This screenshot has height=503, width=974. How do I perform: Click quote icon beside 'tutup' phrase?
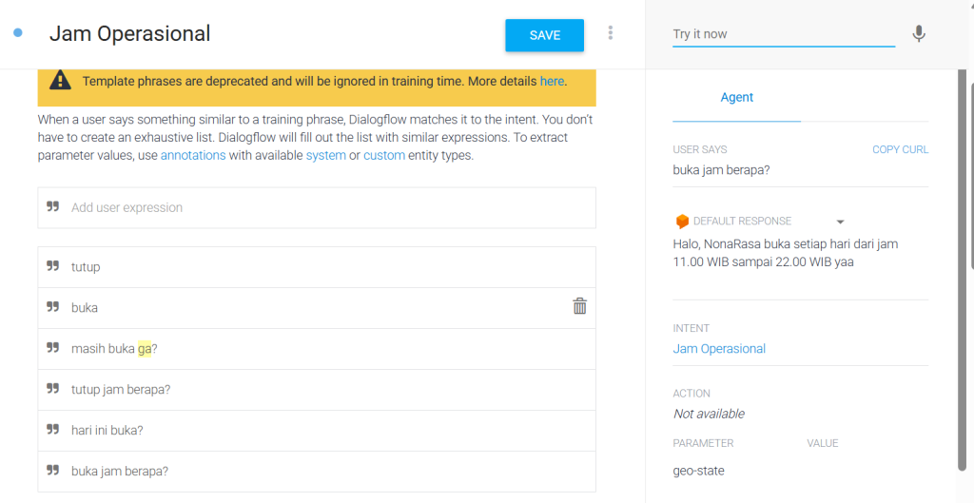click(53, 266)
